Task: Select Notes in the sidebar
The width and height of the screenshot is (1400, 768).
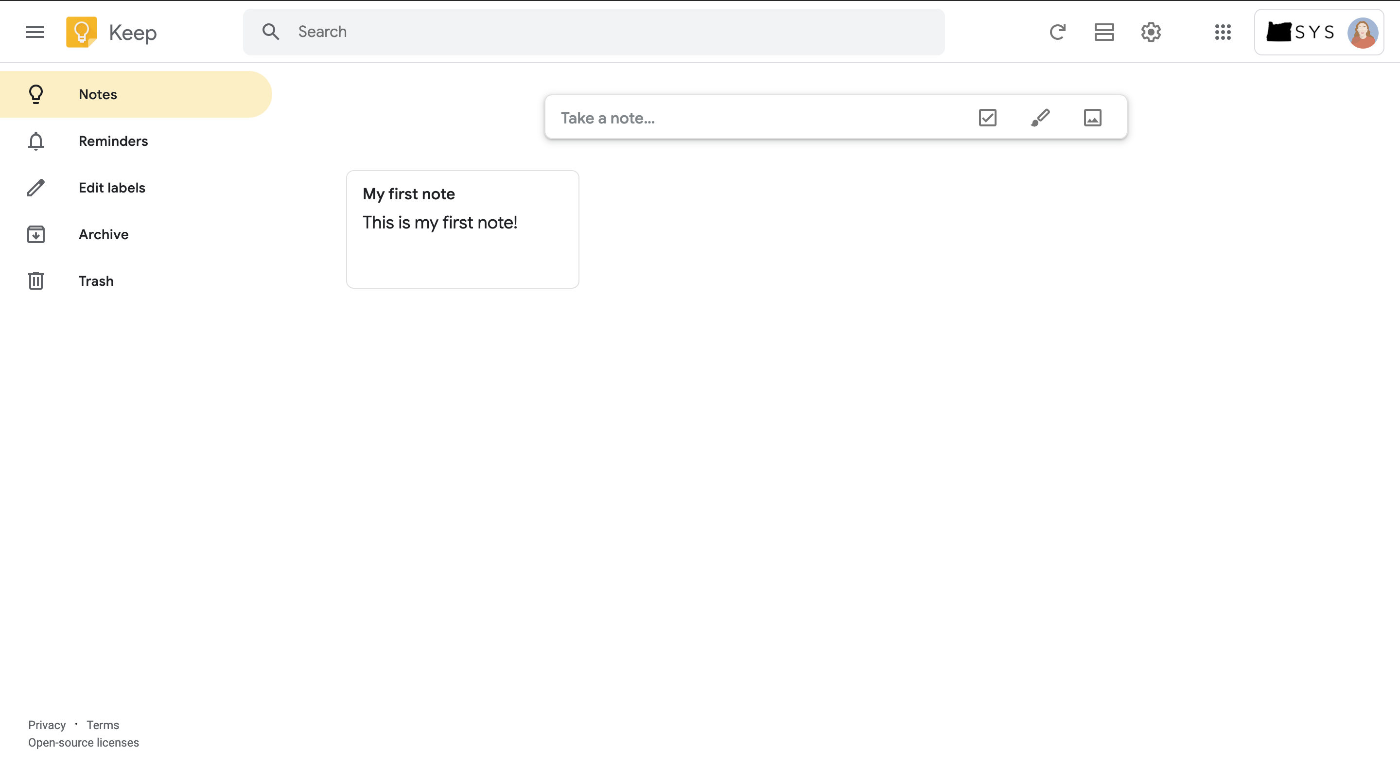Action: click(x=136, y=94)
